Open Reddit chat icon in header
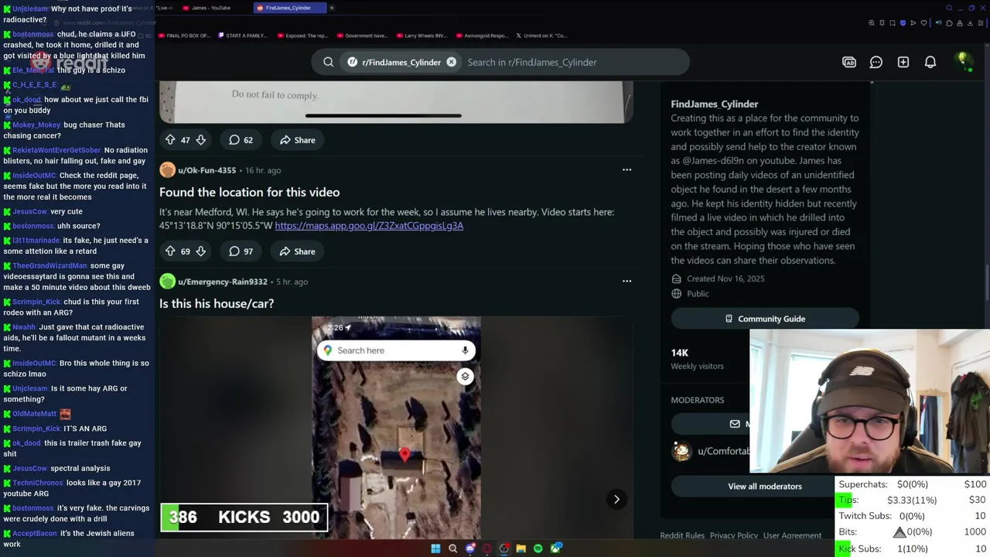Viewport: 990px width, 557px height. (876, 62)
